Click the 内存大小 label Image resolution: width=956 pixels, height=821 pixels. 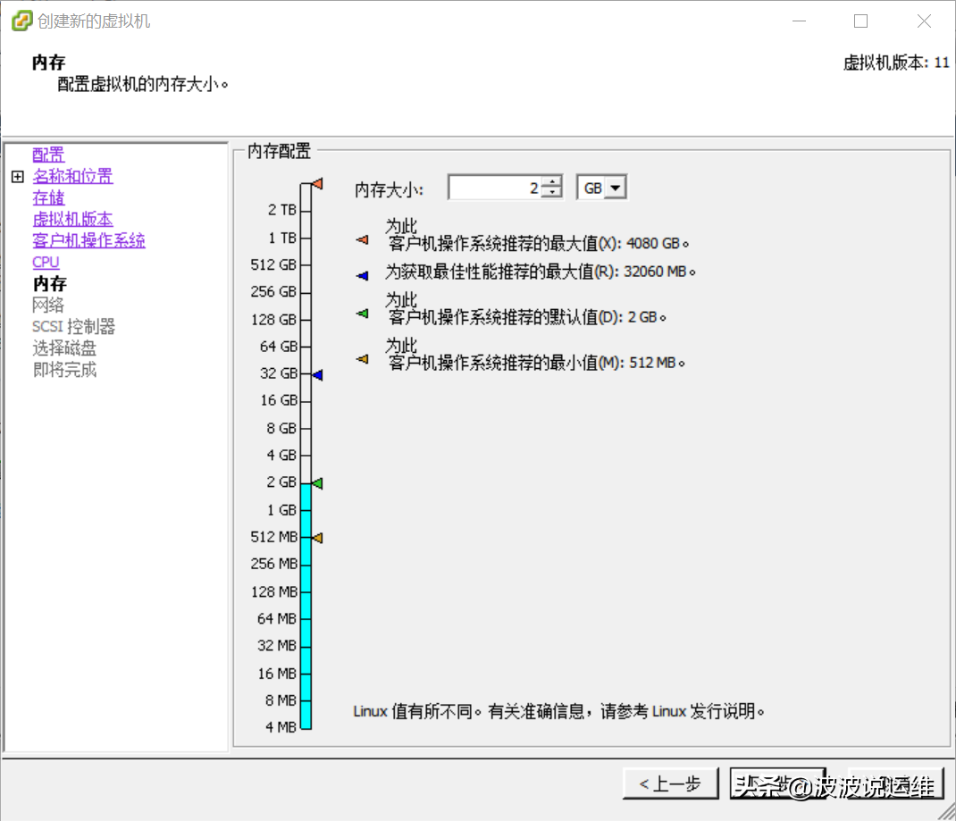389,189
